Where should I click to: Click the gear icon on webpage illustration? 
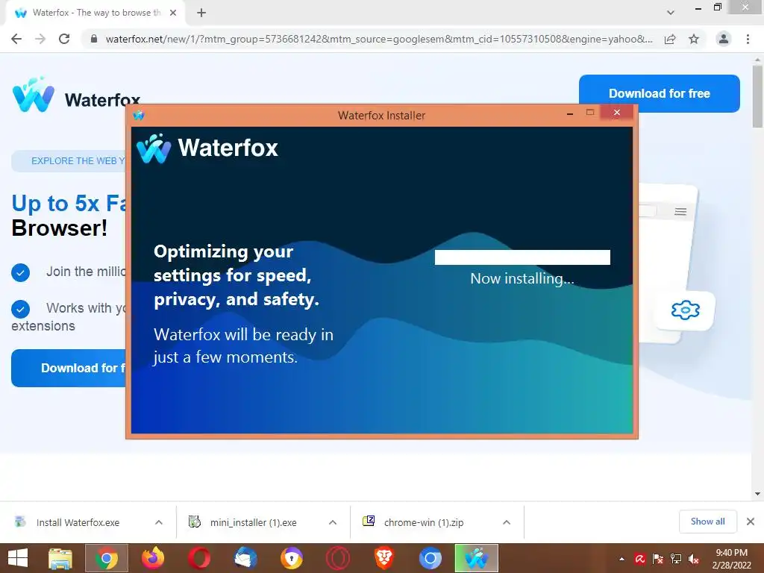tap(685, 310)
